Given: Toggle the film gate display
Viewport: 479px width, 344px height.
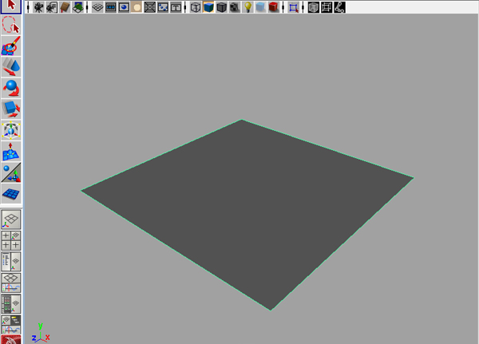Looking at the screenshot, I should [111, 7].
